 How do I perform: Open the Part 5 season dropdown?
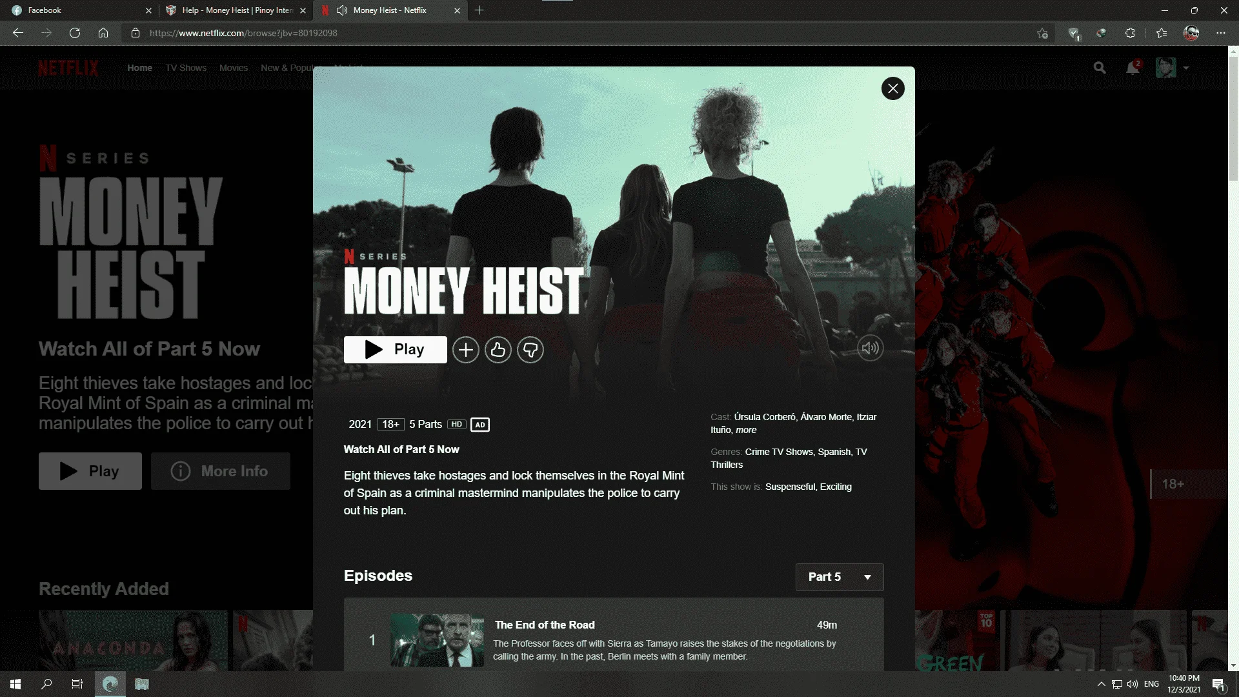coord(840,577)
